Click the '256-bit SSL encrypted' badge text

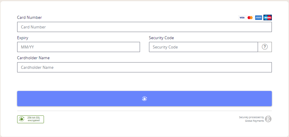pos(34,119)
